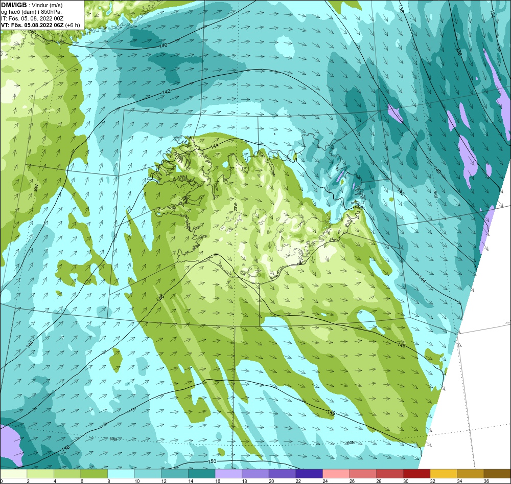
Task: Choose the 6–8 m/s olive green swatch
Action: coord(94,473)
